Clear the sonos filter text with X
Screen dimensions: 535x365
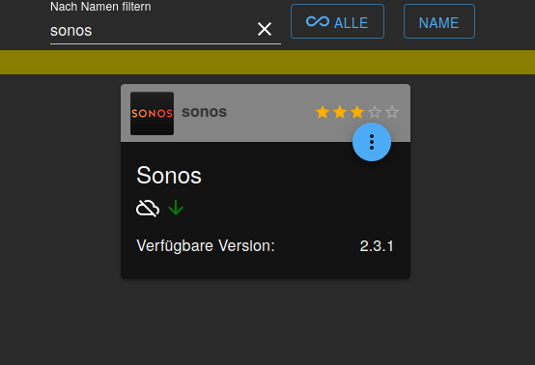(x=265, y=29)
